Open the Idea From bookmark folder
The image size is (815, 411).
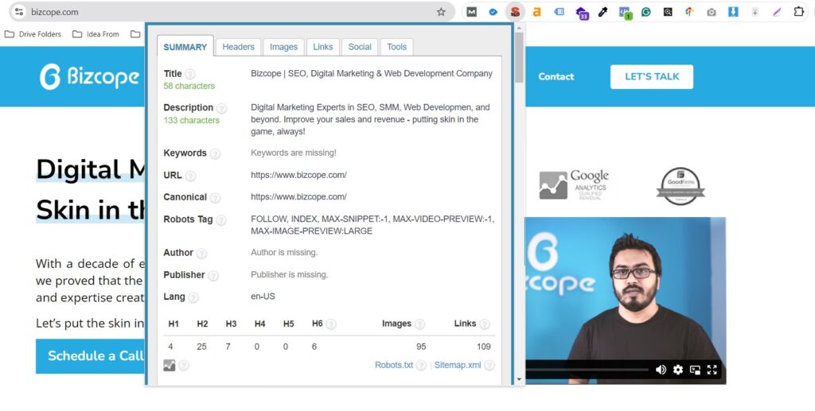[96, 34]
